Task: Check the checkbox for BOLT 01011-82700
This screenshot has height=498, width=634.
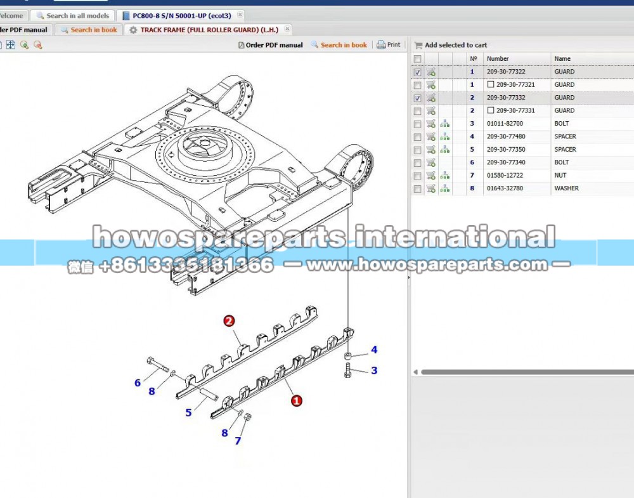Action: coord(418,124)
